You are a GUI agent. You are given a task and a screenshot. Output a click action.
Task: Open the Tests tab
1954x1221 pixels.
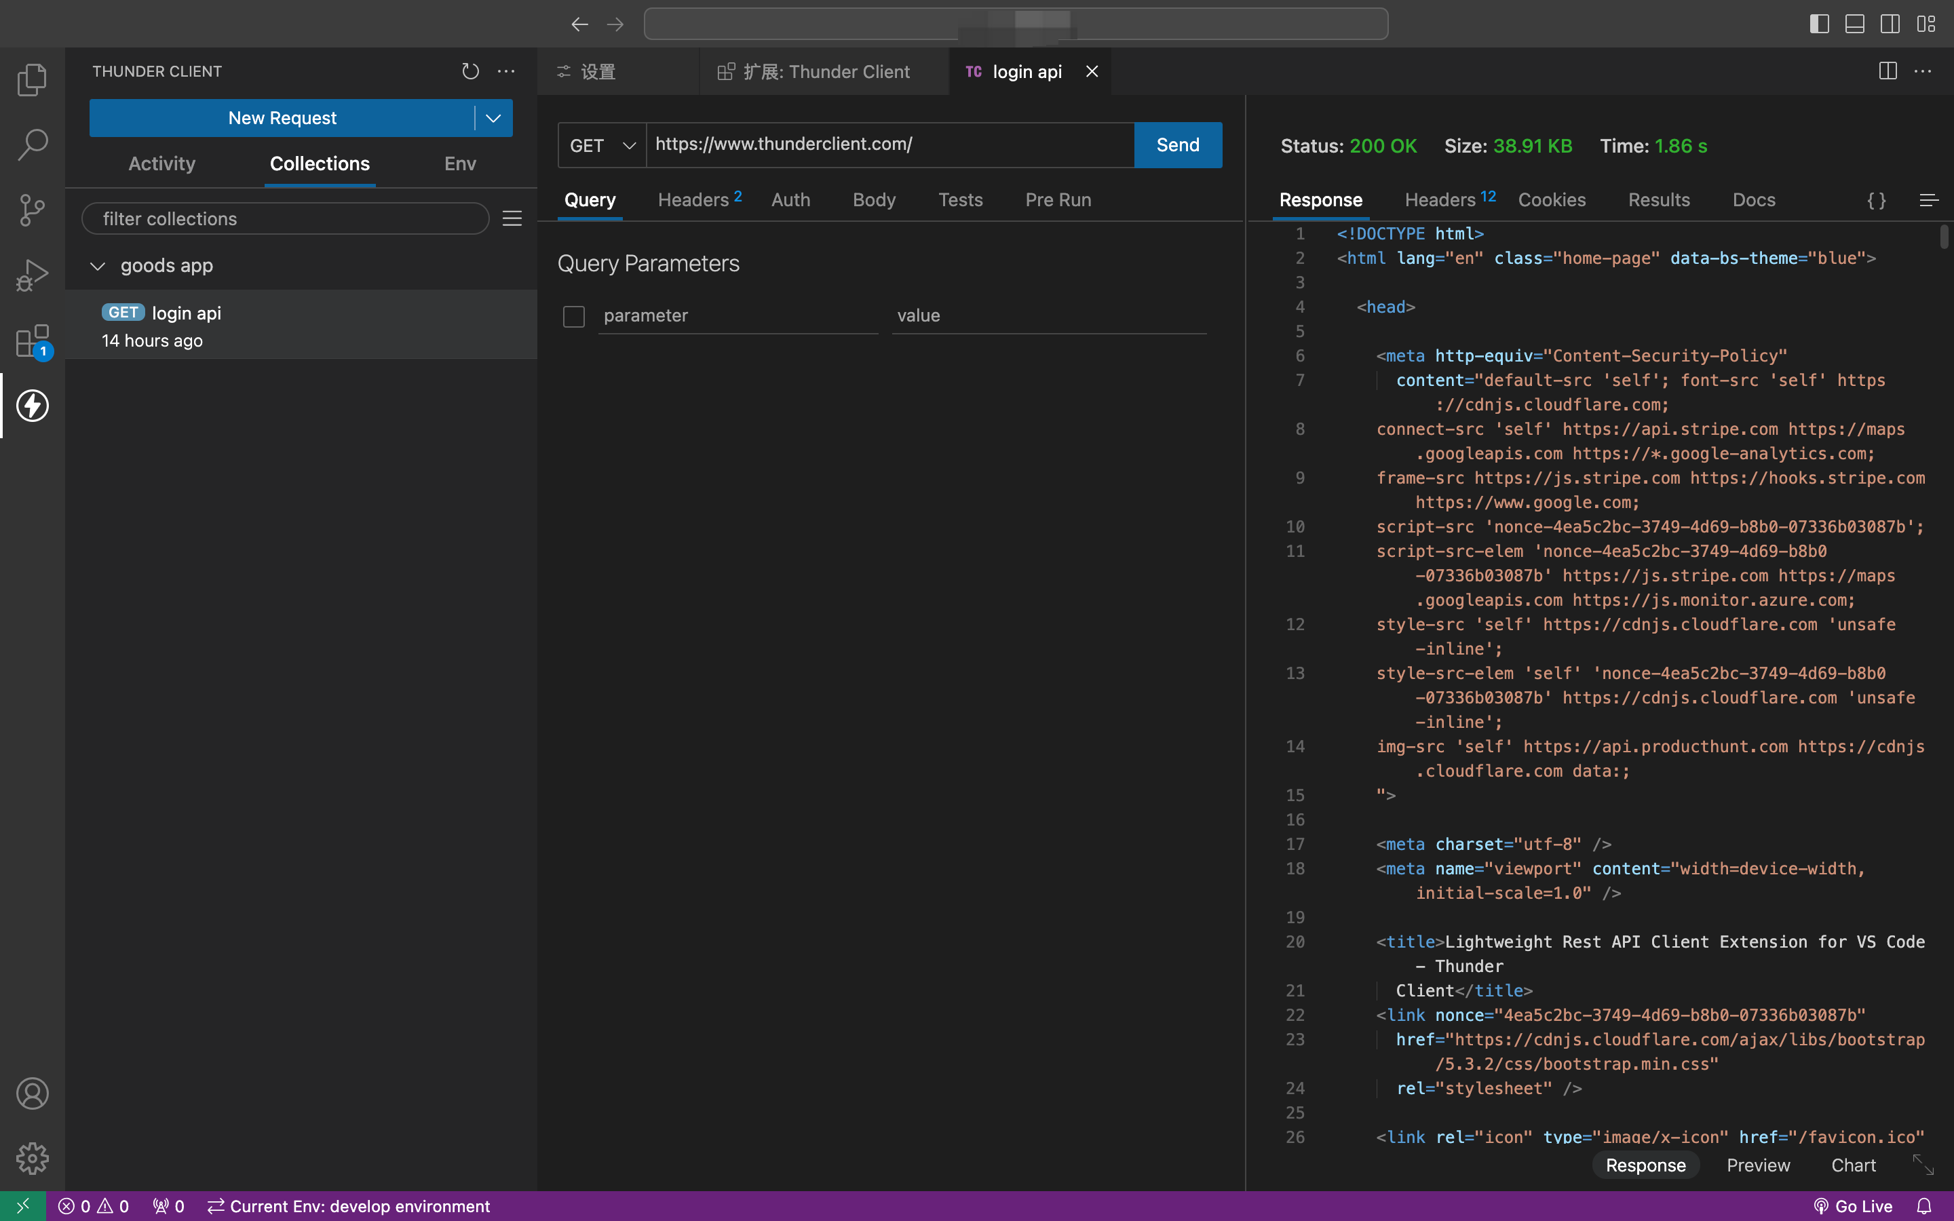pyautogui.click(x=960, y=199)
